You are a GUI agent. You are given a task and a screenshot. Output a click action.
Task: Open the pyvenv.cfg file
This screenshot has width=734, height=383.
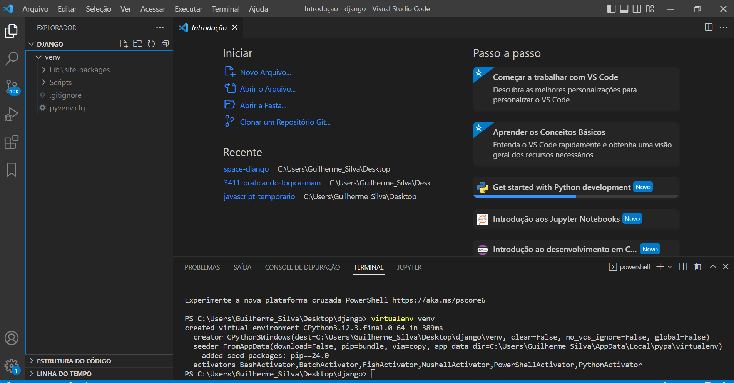point(67,108)
